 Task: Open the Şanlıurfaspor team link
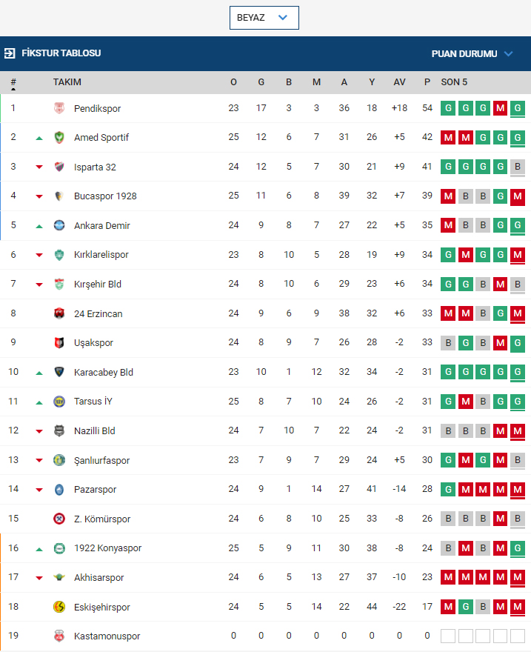(x=101, y=460)
